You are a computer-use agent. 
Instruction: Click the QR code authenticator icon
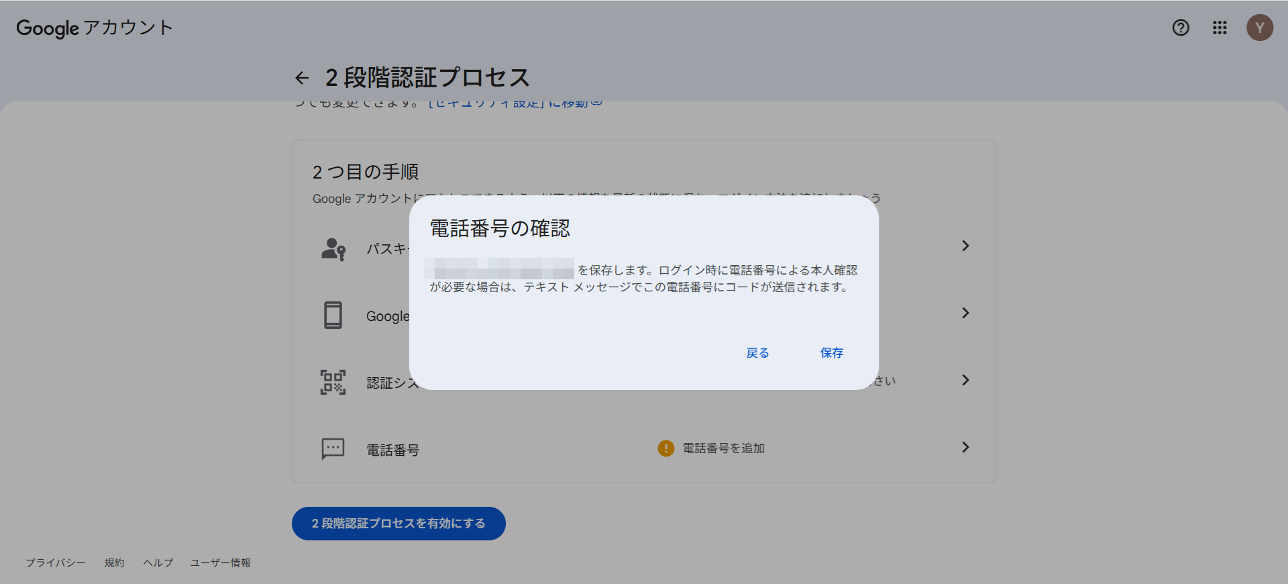(333, 382)
